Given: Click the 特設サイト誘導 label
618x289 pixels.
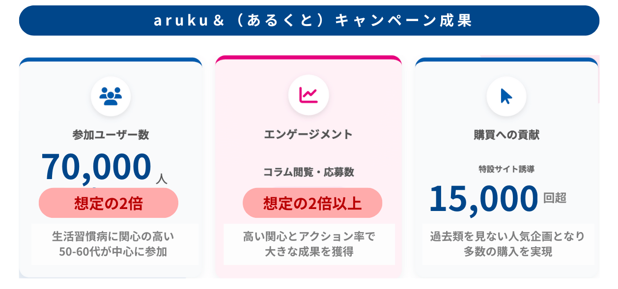Looking at the screenshot, I should 506,169.
